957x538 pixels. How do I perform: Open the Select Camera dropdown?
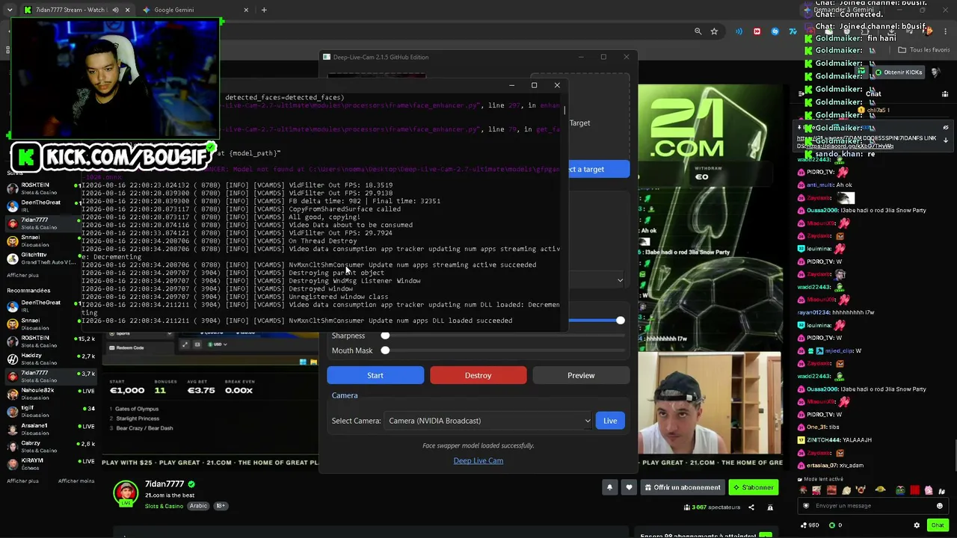489,421
